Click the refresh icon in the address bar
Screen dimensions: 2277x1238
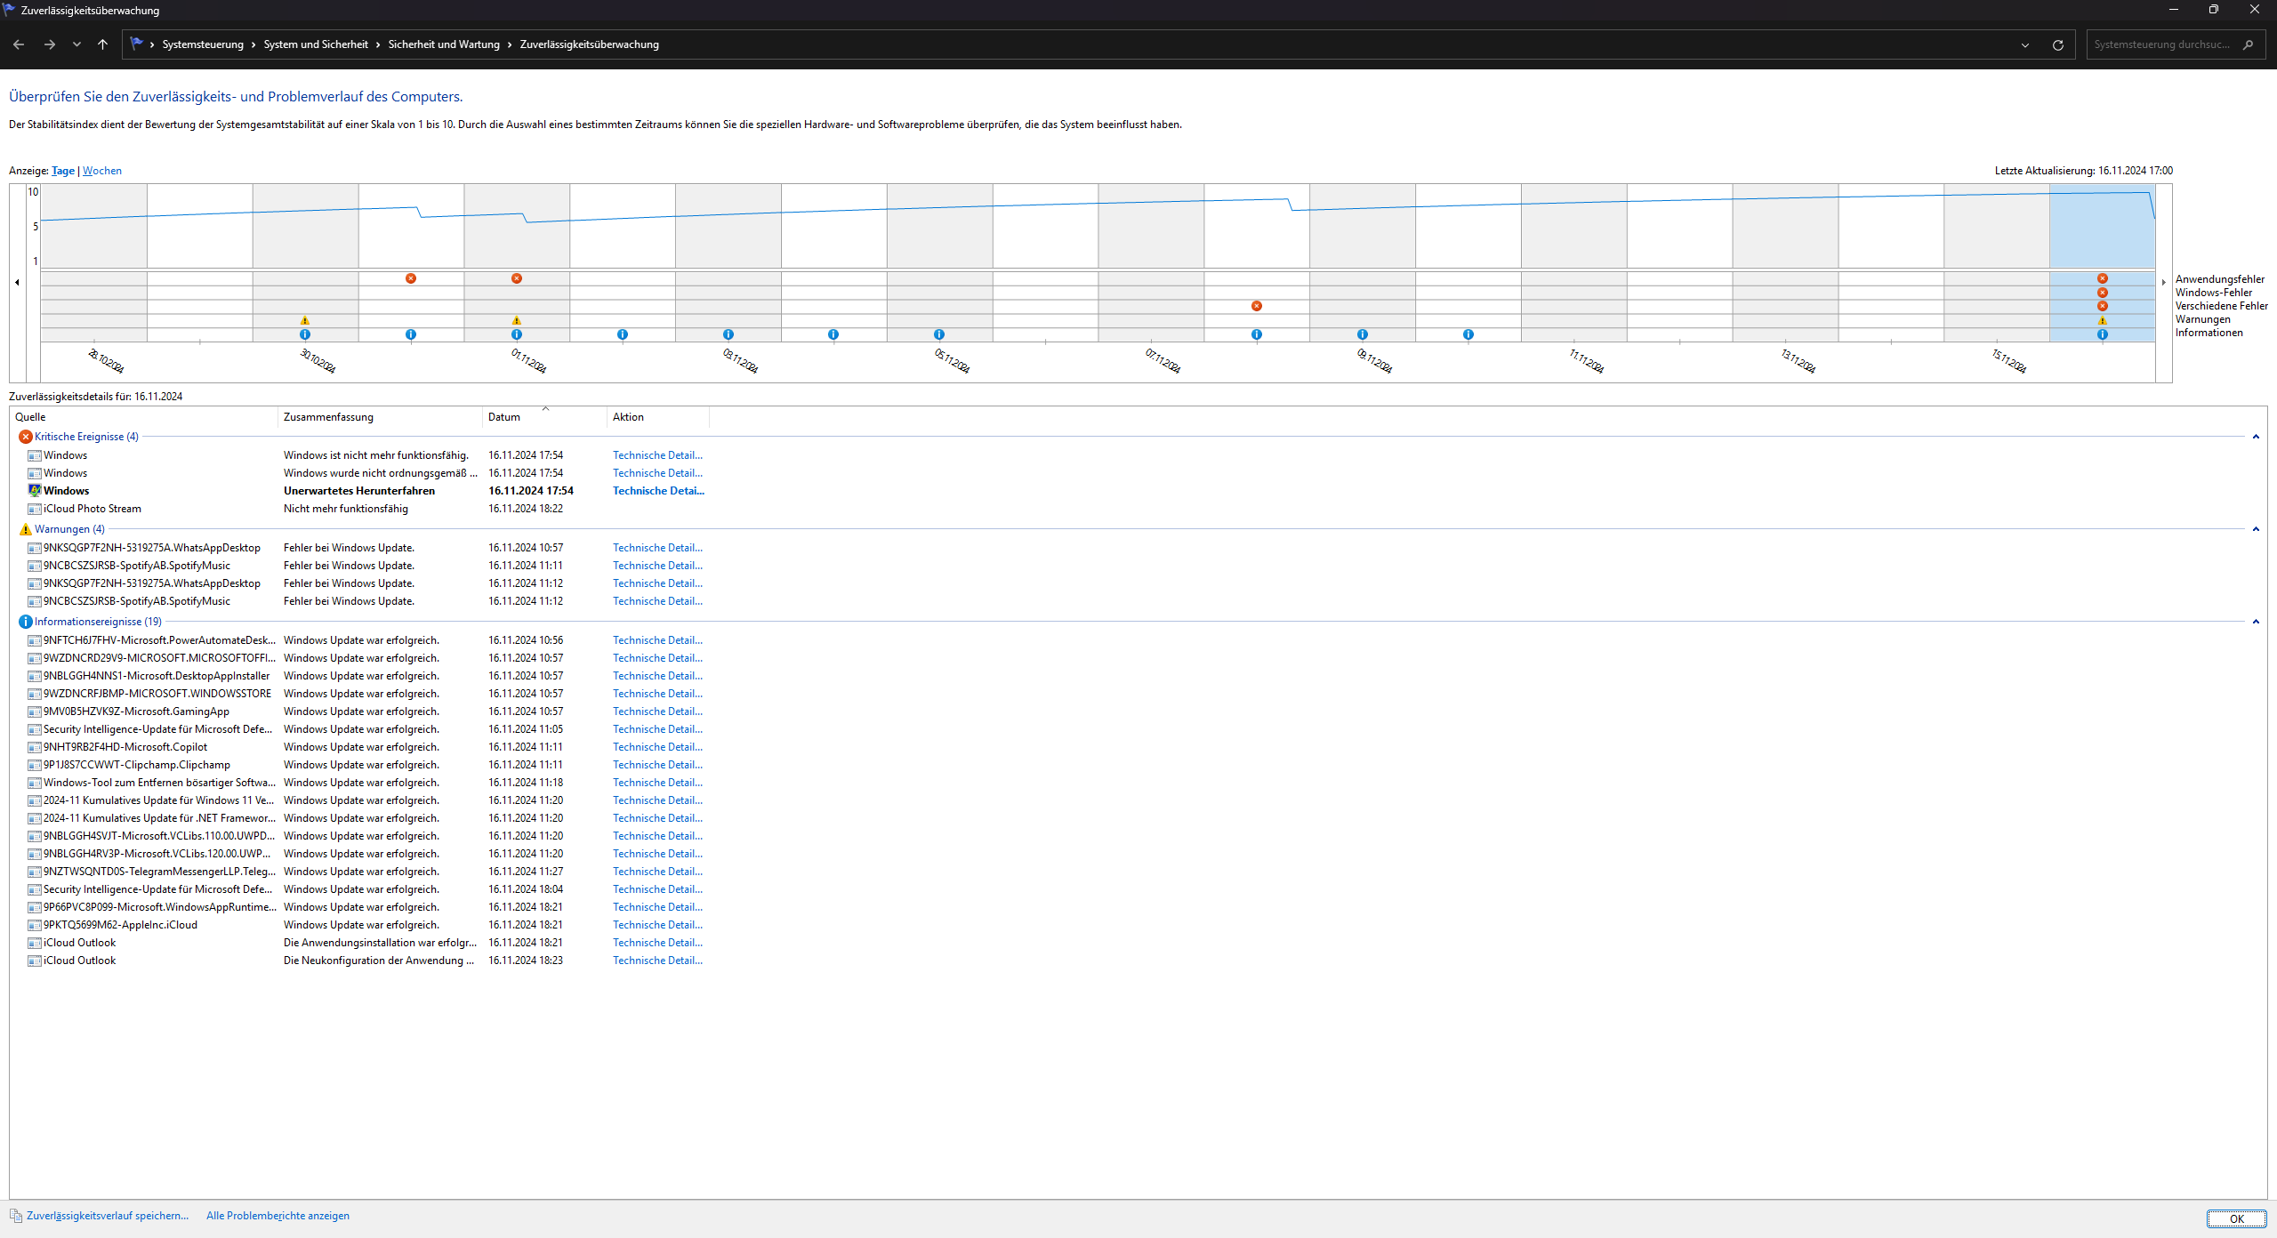coord(2057,44)
